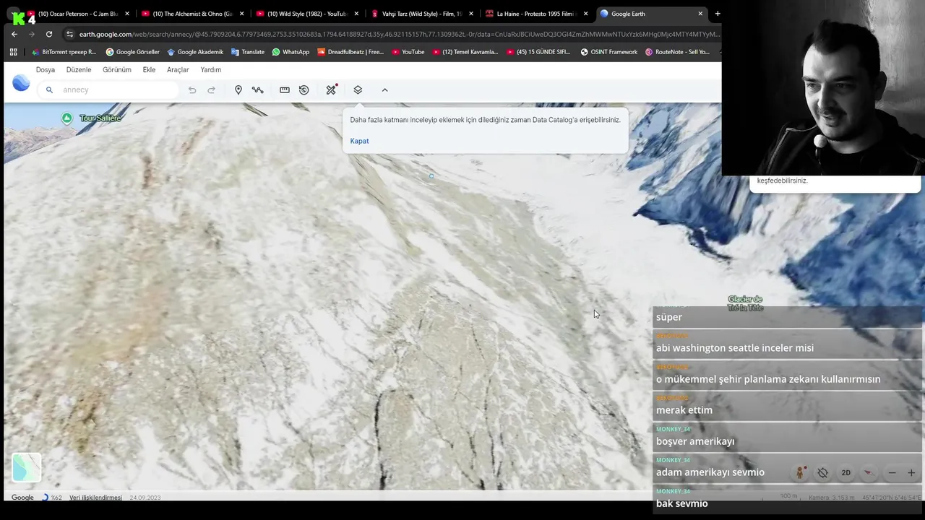The height and width of the screenshot is (520, 925).
Task: Open the Google Akademik bookmark
Action: 195,52
